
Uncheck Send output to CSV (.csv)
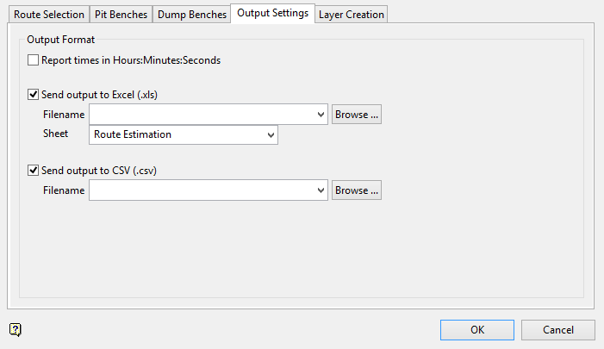tap(34, 171)
